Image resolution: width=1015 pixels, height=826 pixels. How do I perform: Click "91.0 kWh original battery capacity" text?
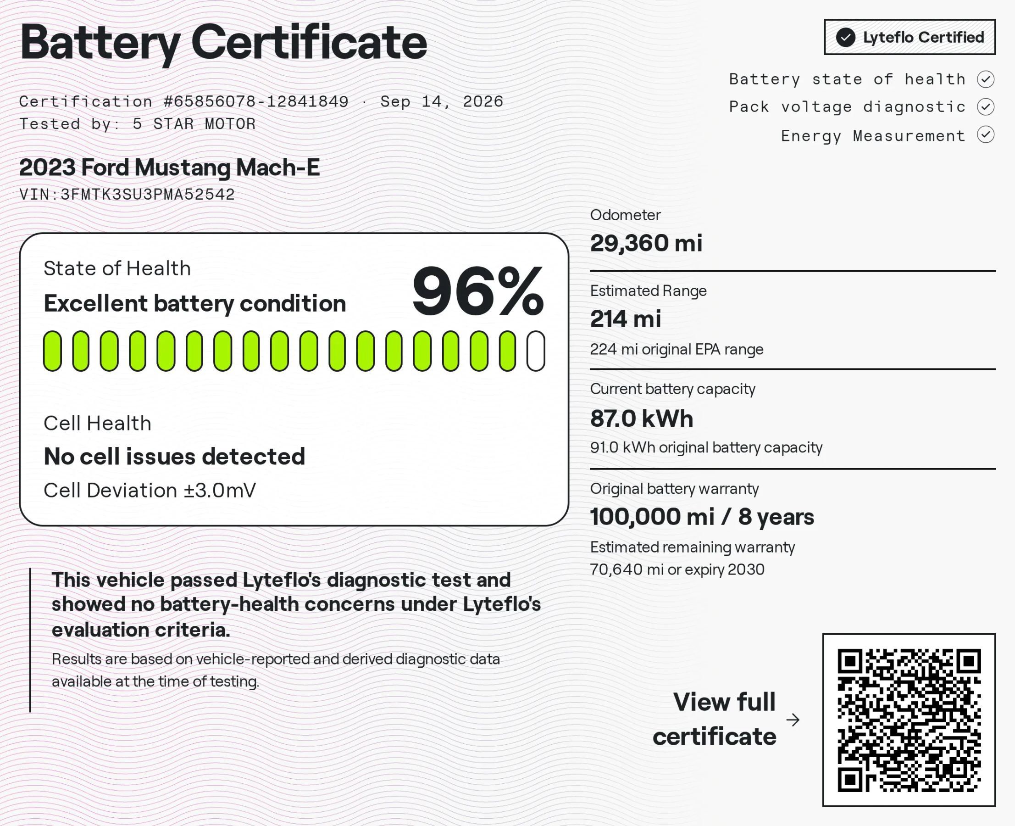pyautogui.click(x=706, y=447)
